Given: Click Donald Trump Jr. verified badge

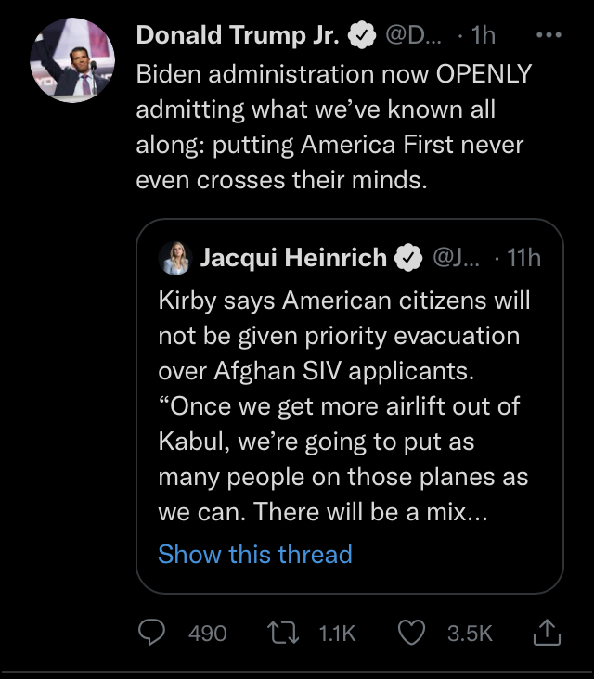Looking at the screenshot, I should (362, 35).
